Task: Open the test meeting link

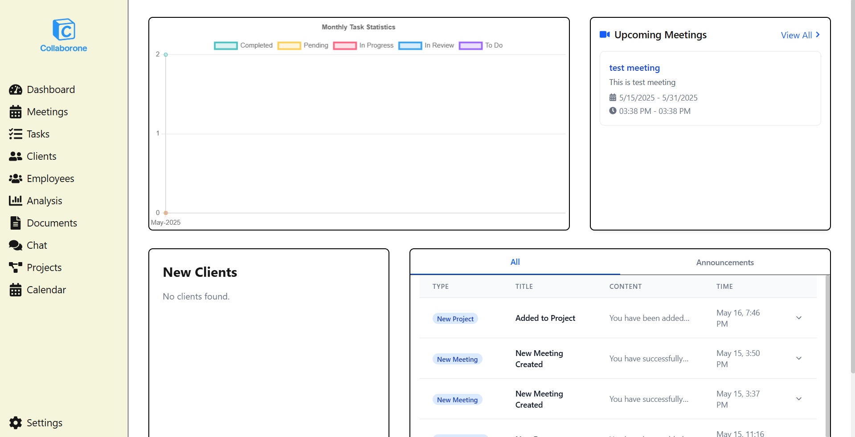Action: tap(634, 68)
